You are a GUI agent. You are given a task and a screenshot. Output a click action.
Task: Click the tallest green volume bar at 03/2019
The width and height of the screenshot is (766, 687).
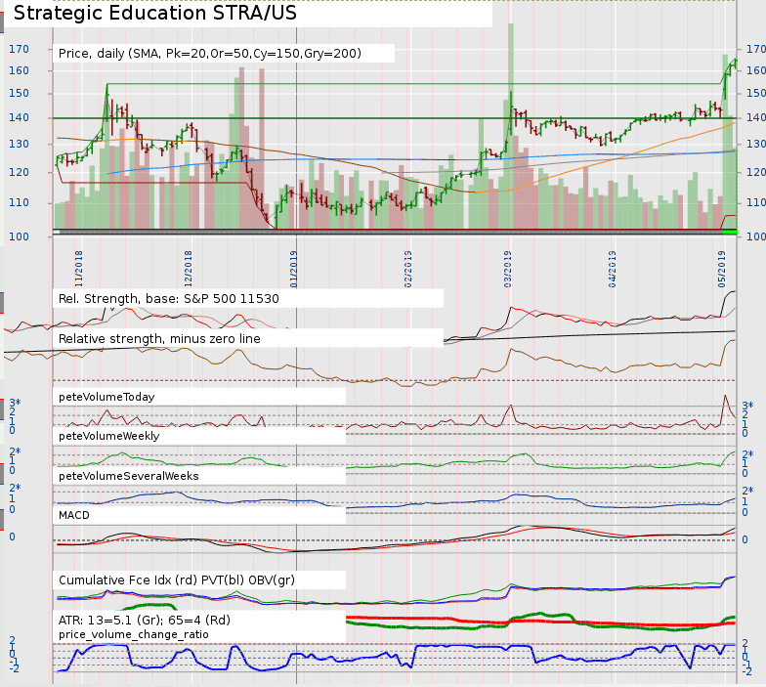pyautogui.click(x=510, y=125)
